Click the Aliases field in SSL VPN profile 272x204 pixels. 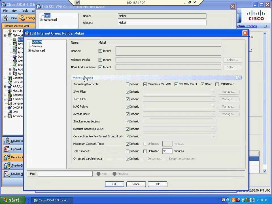[162, 23]
